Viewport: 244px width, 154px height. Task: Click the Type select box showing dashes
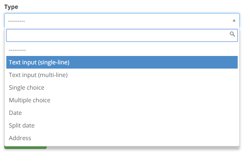(x=122, y=20)
